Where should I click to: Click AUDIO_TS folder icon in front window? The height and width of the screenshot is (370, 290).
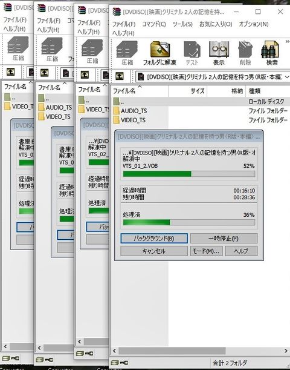[116, 111]
